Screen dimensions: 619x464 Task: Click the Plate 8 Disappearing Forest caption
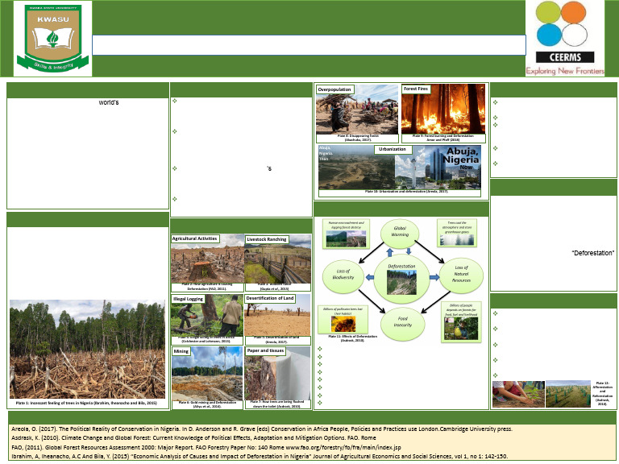pos(358,138)
